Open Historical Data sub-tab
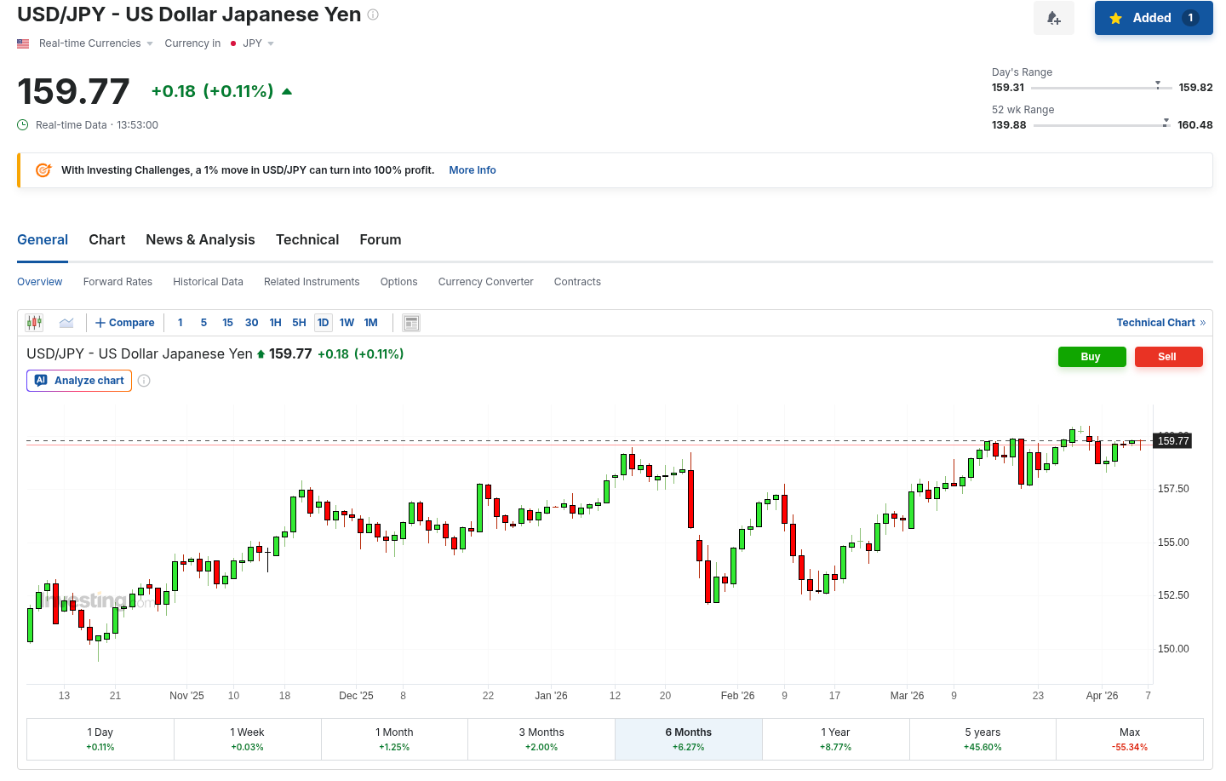Viewport: 1226px width, 781px height. point(209,282)
